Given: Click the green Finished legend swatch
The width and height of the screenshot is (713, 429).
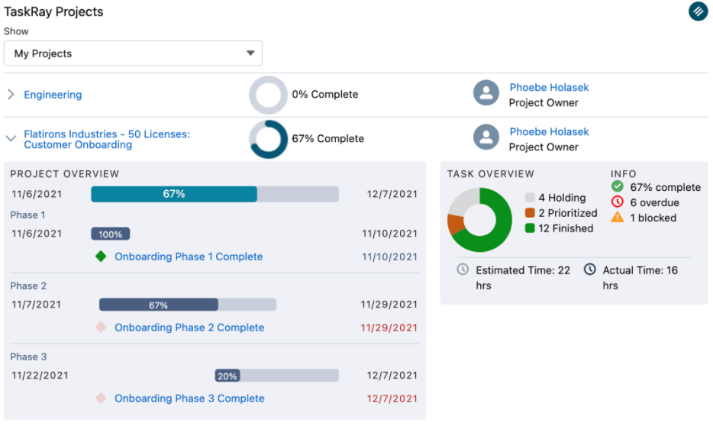Looking at the screenshot, I should point(530,228).
